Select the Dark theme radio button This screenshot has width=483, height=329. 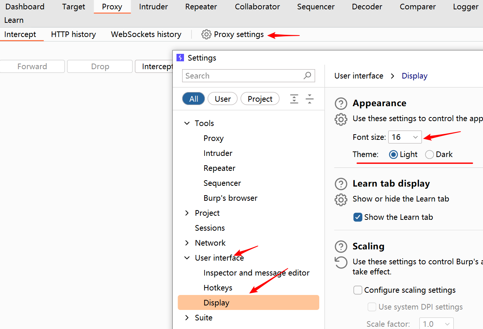click(x=429, y=154)
